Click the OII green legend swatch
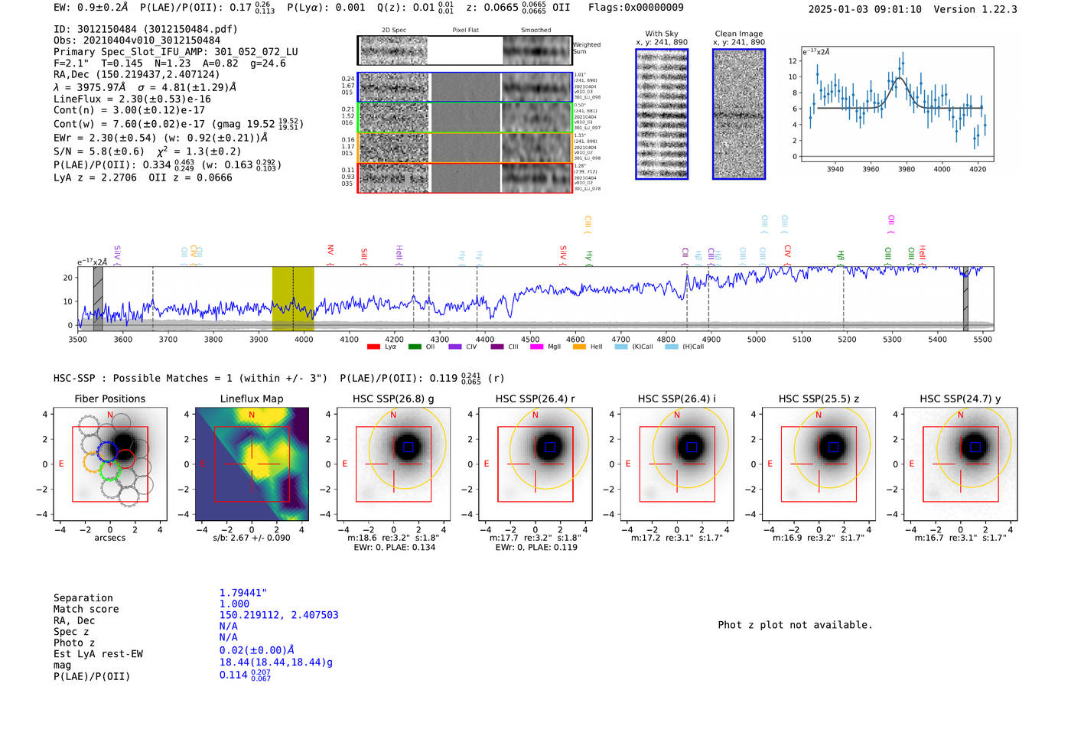 coord(415,347)
